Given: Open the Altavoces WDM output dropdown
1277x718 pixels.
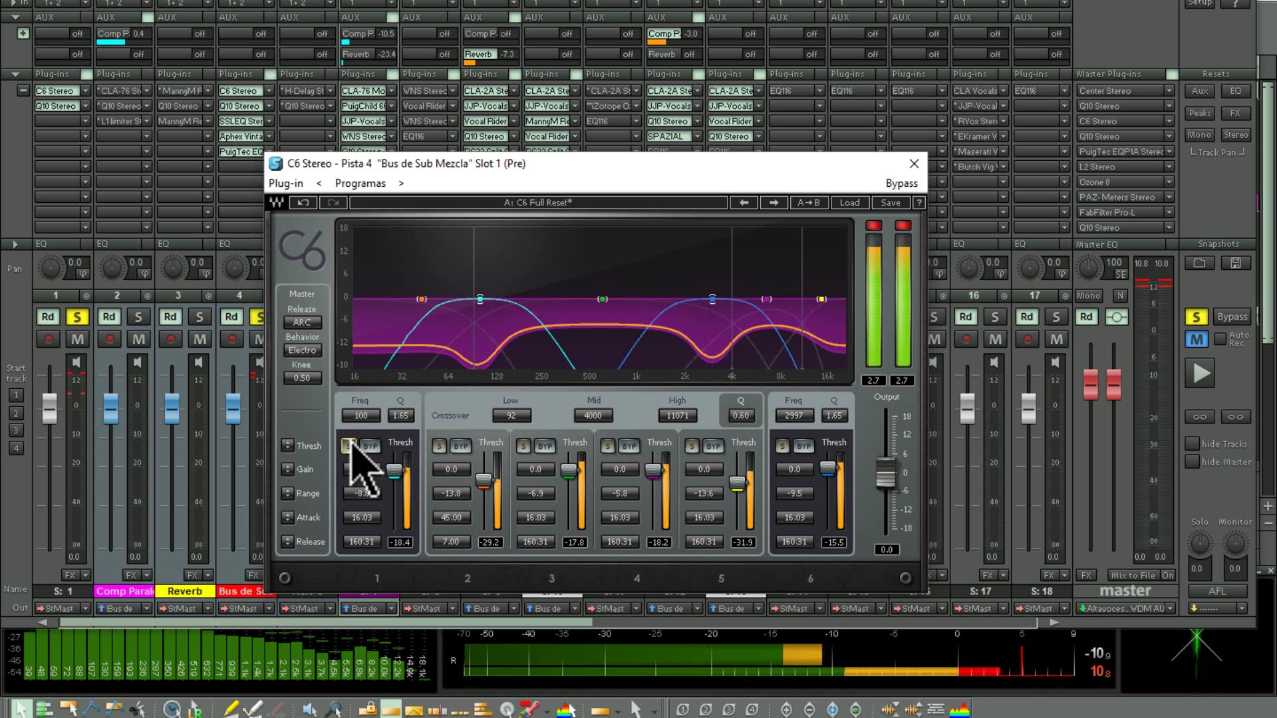Looking at the screenshot, I should [x=1170, y=608].
